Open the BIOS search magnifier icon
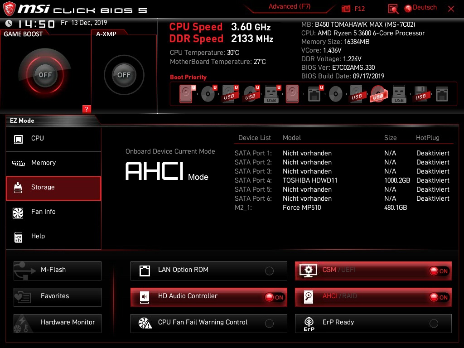This screenshot has height=348, width=464. [393, 9]
